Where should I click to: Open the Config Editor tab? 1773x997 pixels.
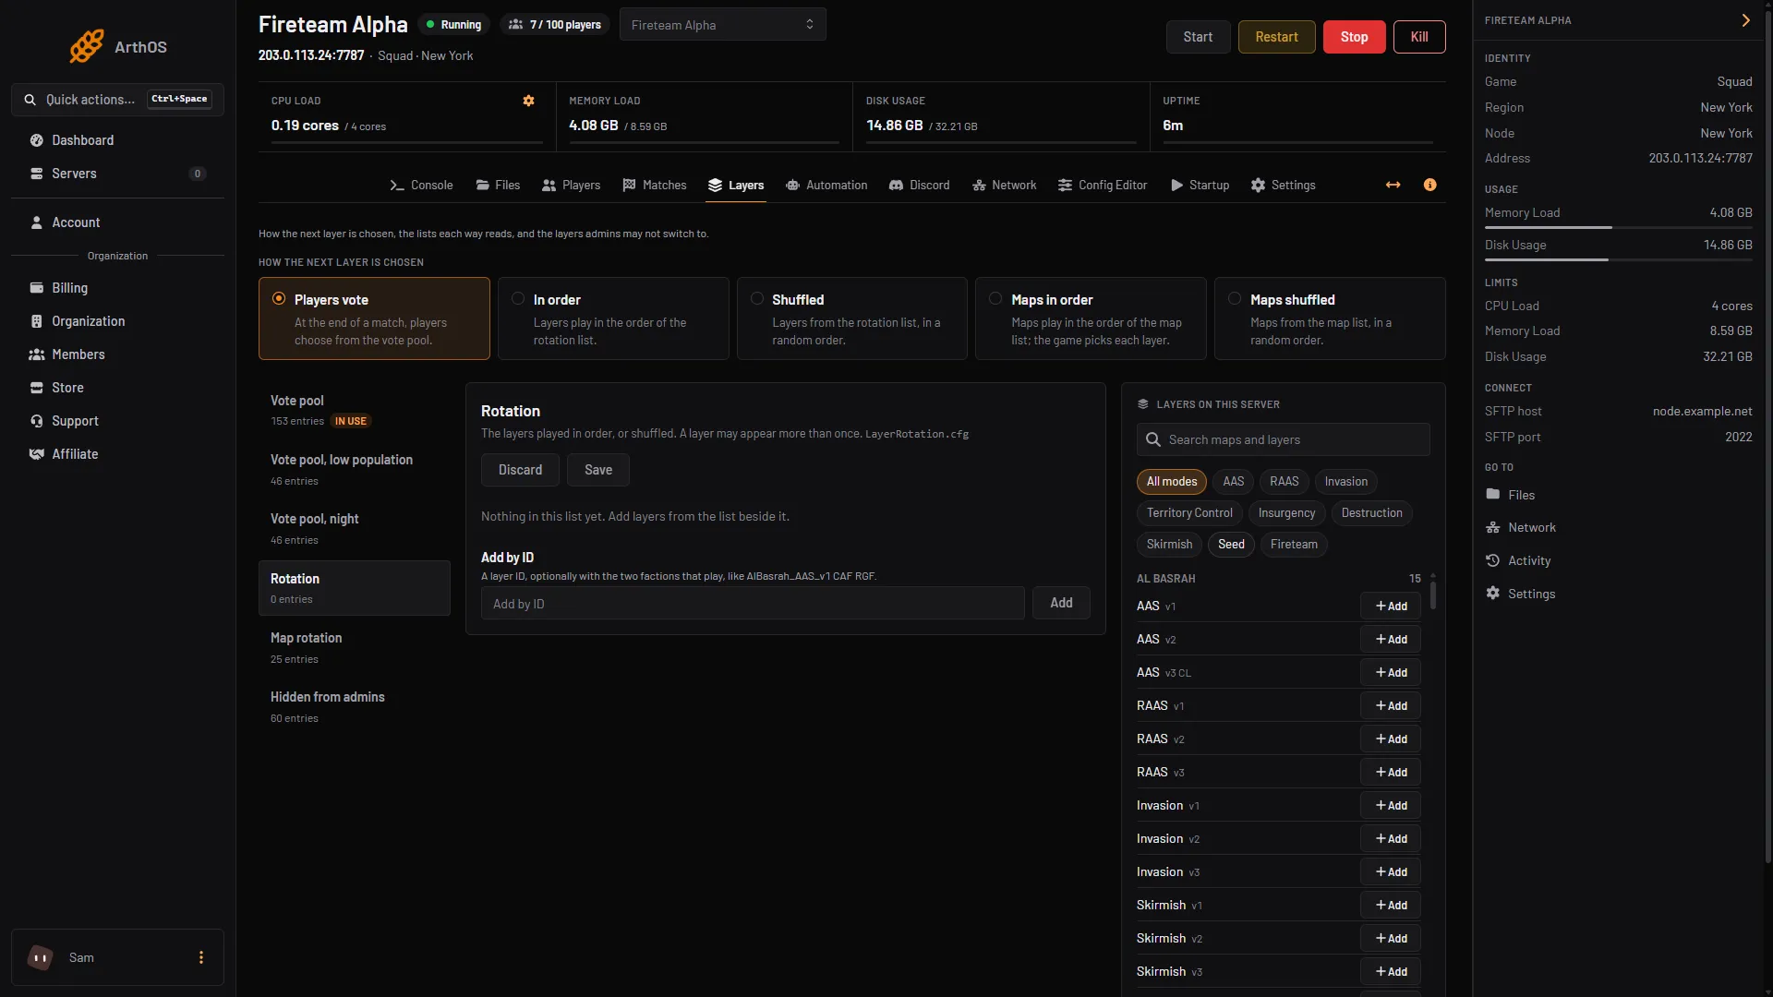point(1103,186)
